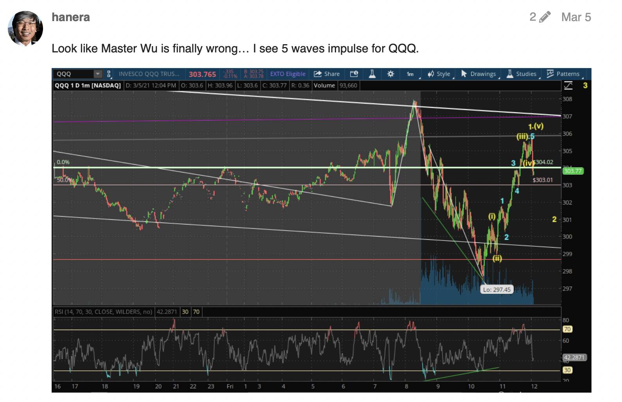Screen dimensions: 622x402
Task: Open the Share chart menu
Action: coord(327,74)
